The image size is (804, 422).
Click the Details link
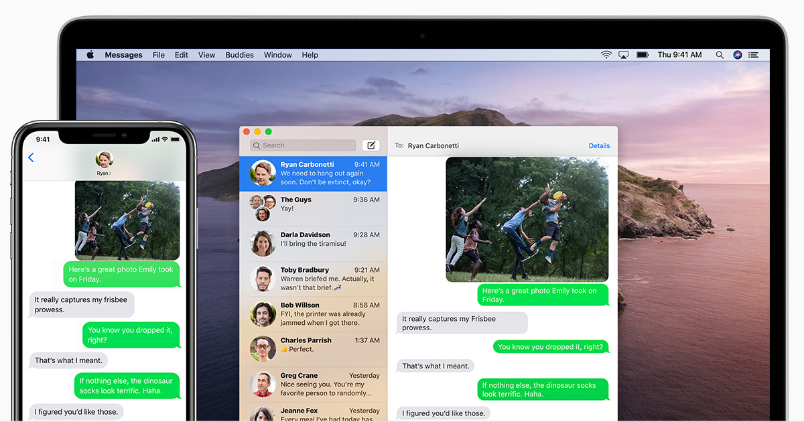[x=599, y=145]
